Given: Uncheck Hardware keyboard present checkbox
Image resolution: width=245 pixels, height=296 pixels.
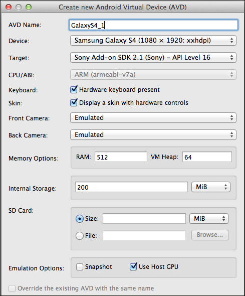Looking at the screenshot, I should 74,89.
